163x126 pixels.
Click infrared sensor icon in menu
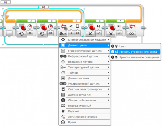[63, 56]
